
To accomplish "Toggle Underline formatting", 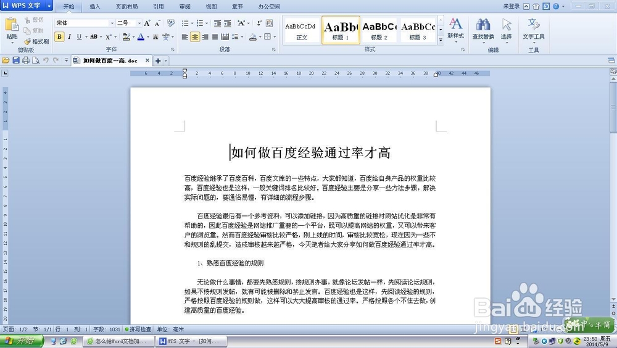I will pos(79,37).
